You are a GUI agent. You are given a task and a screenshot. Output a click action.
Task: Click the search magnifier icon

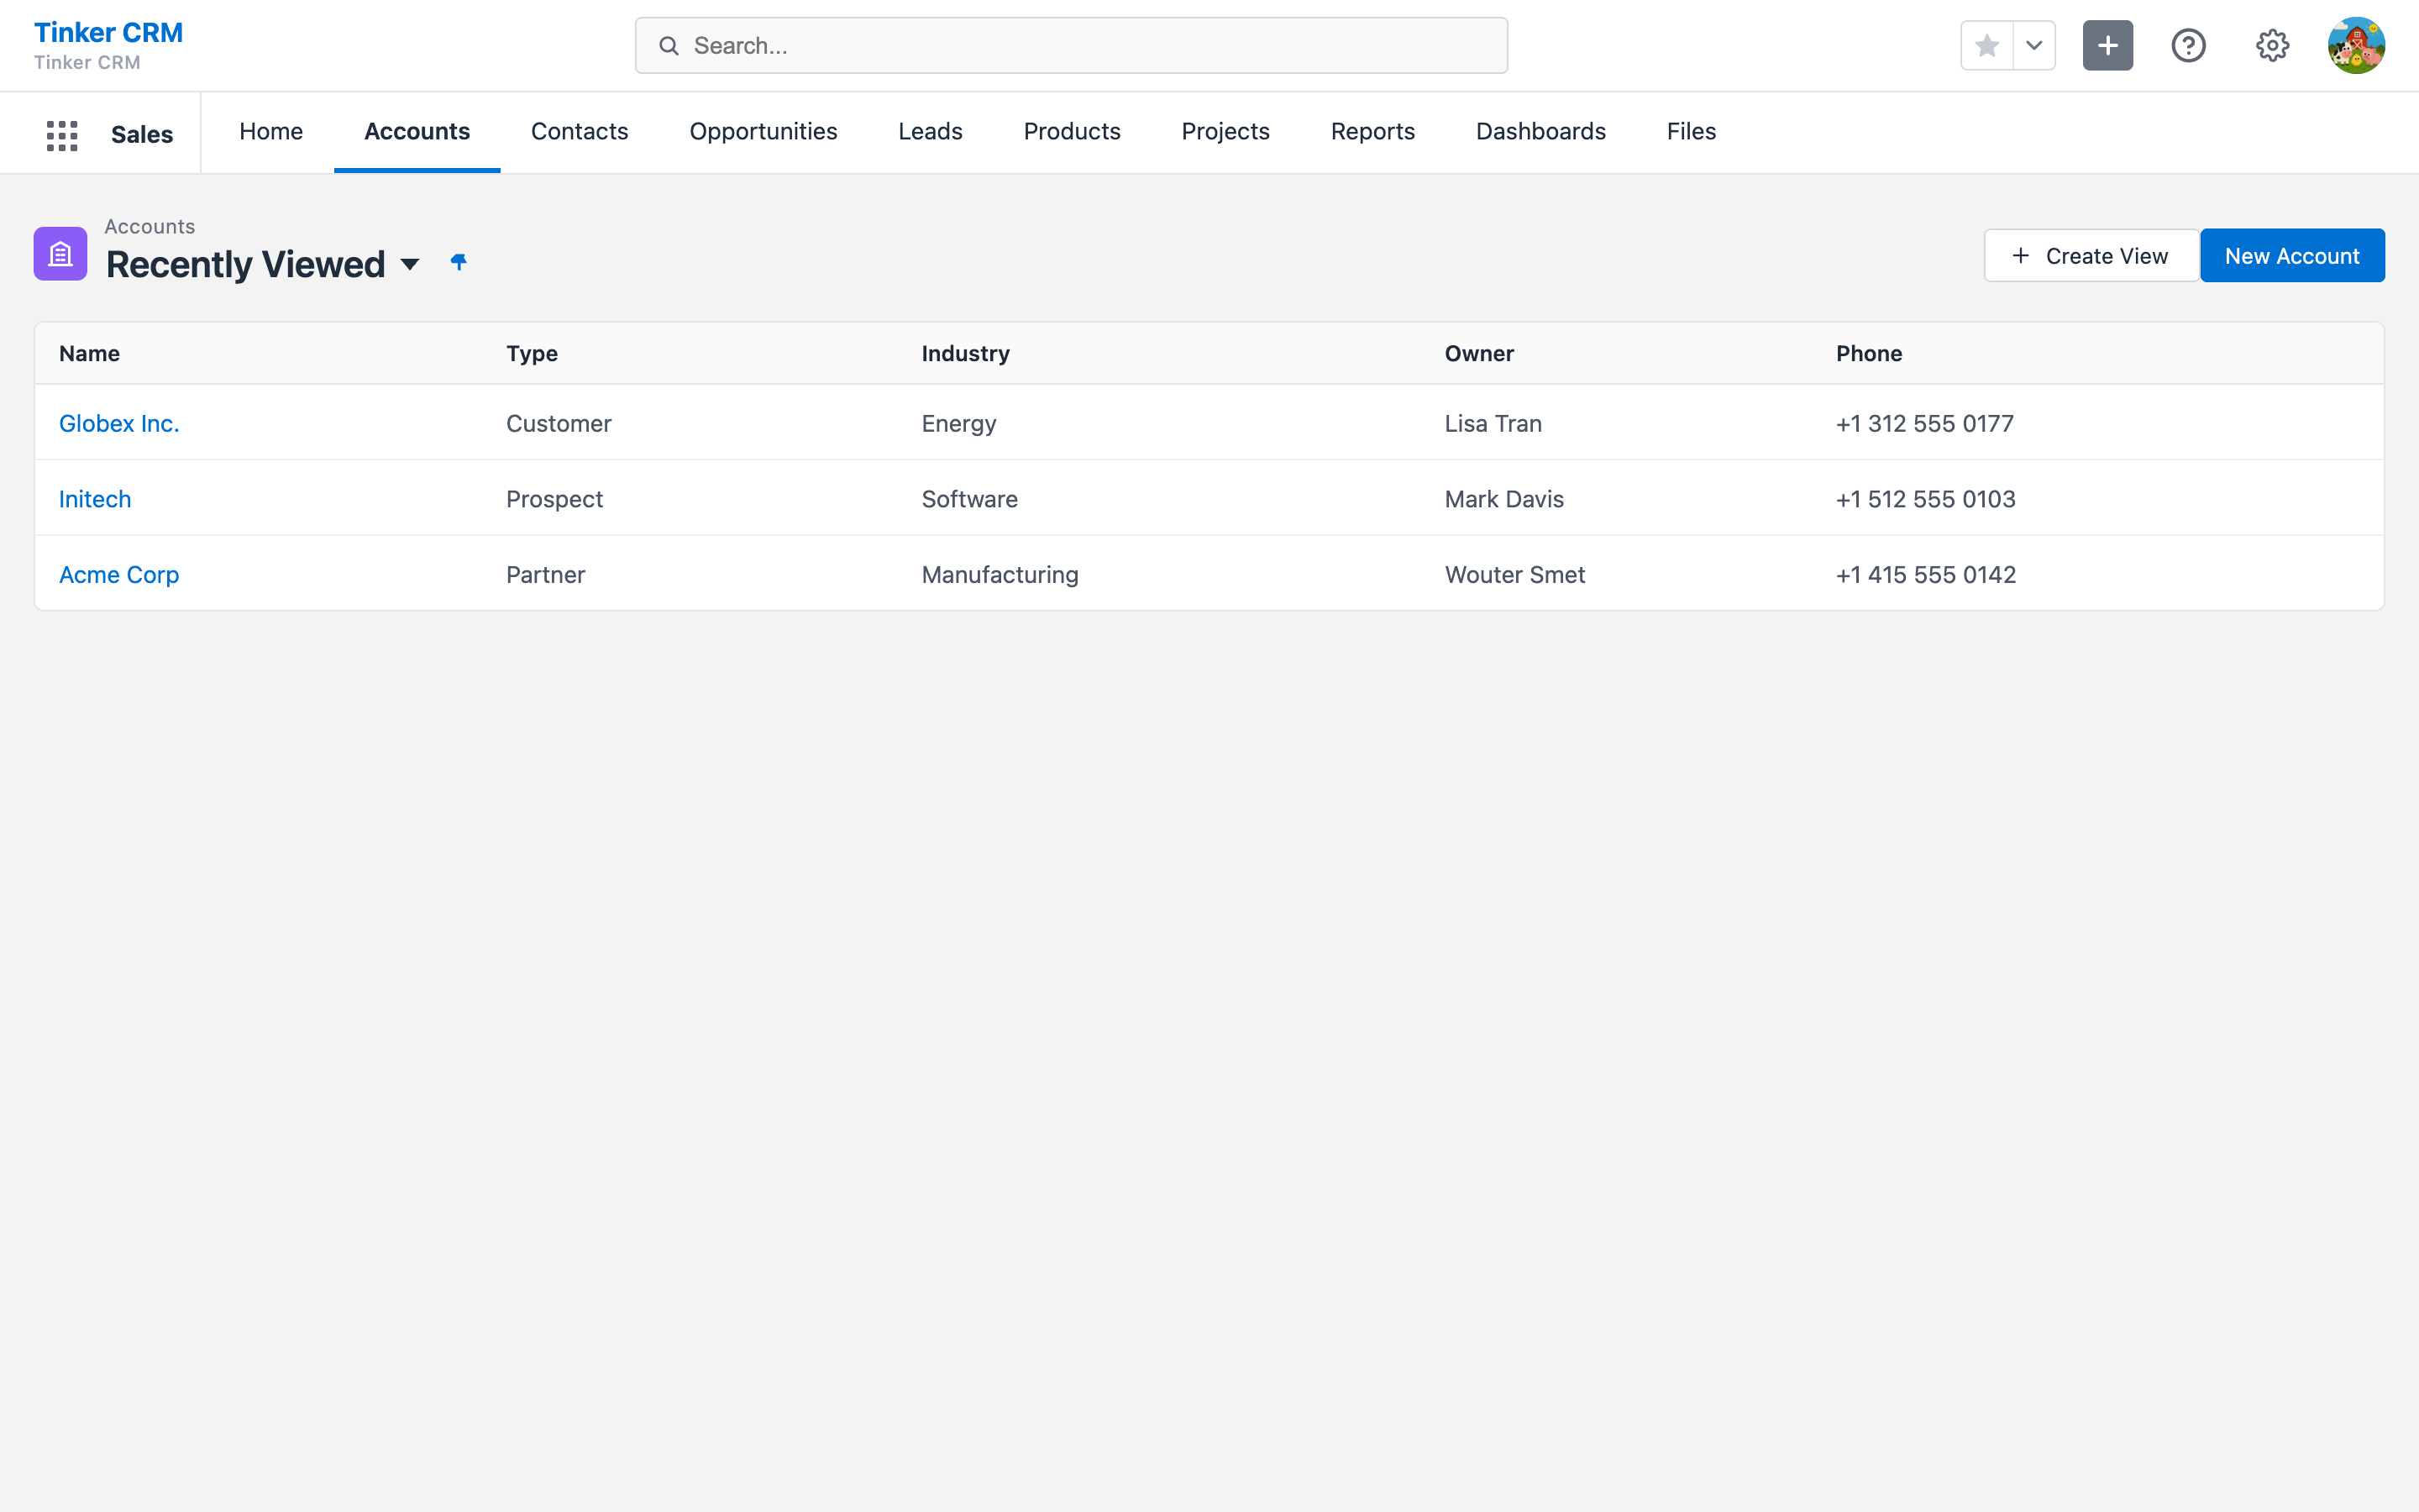click(x=669, y=46)
